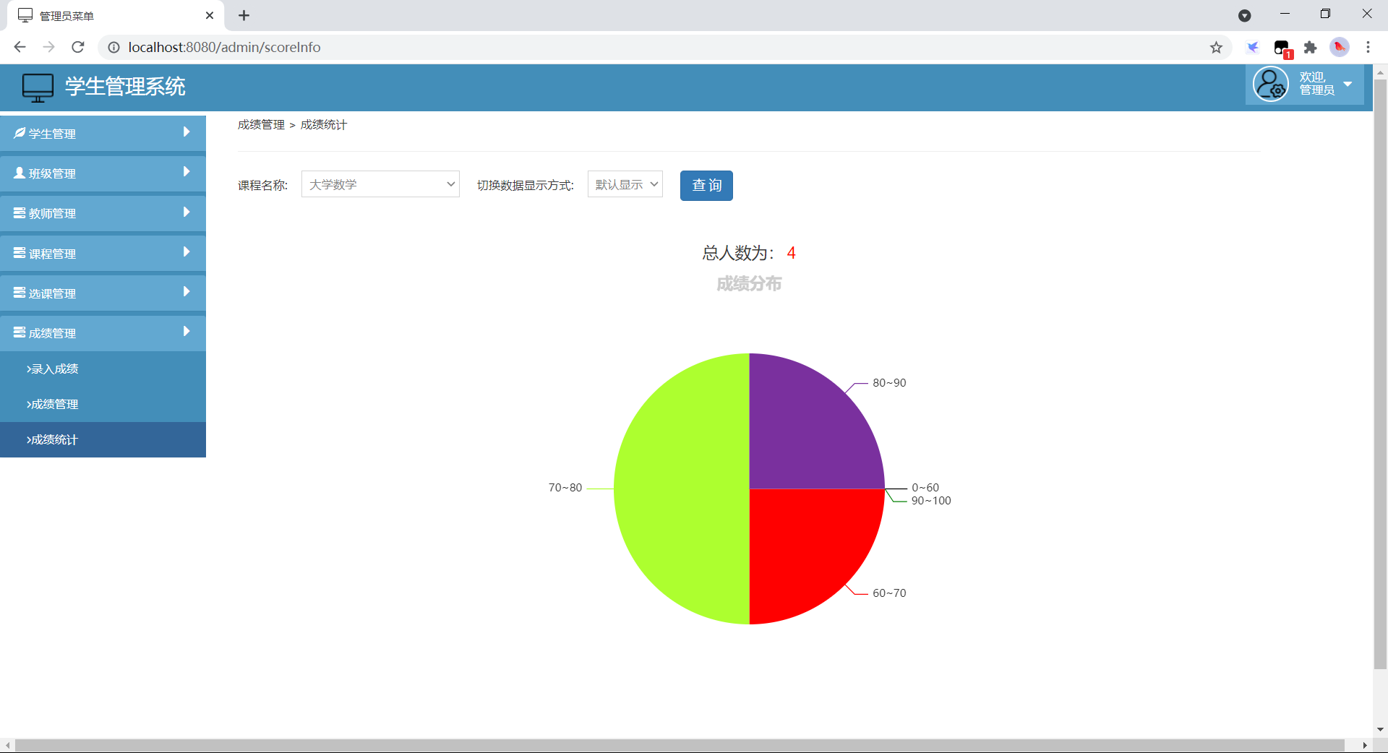Click 成绩管理 breadcrumb link
Image resolution: width=1388 pixels, height=753 pixels.
pyautogui.click(x=261, y=125)
